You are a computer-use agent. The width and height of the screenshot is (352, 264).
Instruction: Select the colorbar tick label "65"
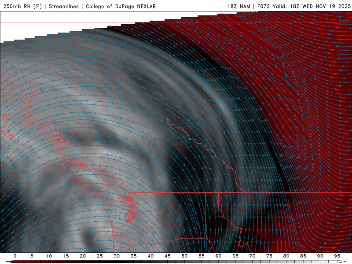click(235, 256)
